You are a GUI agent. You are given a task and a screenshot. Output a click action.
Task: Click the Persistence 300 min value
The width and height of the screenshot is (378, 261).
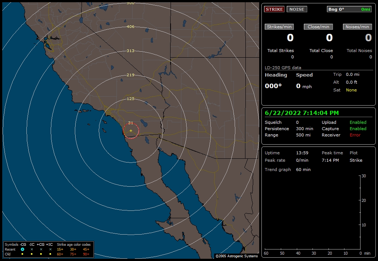tap(305, 129)
